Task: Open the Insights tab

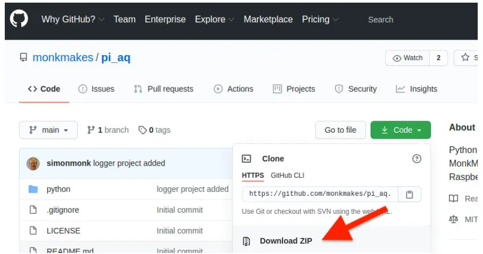Action: coord(417,89)
